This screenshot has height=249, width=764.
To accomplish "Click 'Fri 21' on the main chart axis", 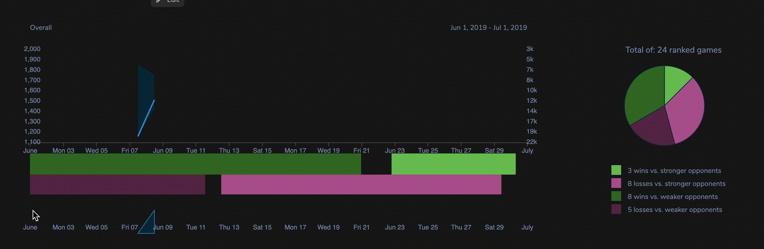I will click(362, 151).
